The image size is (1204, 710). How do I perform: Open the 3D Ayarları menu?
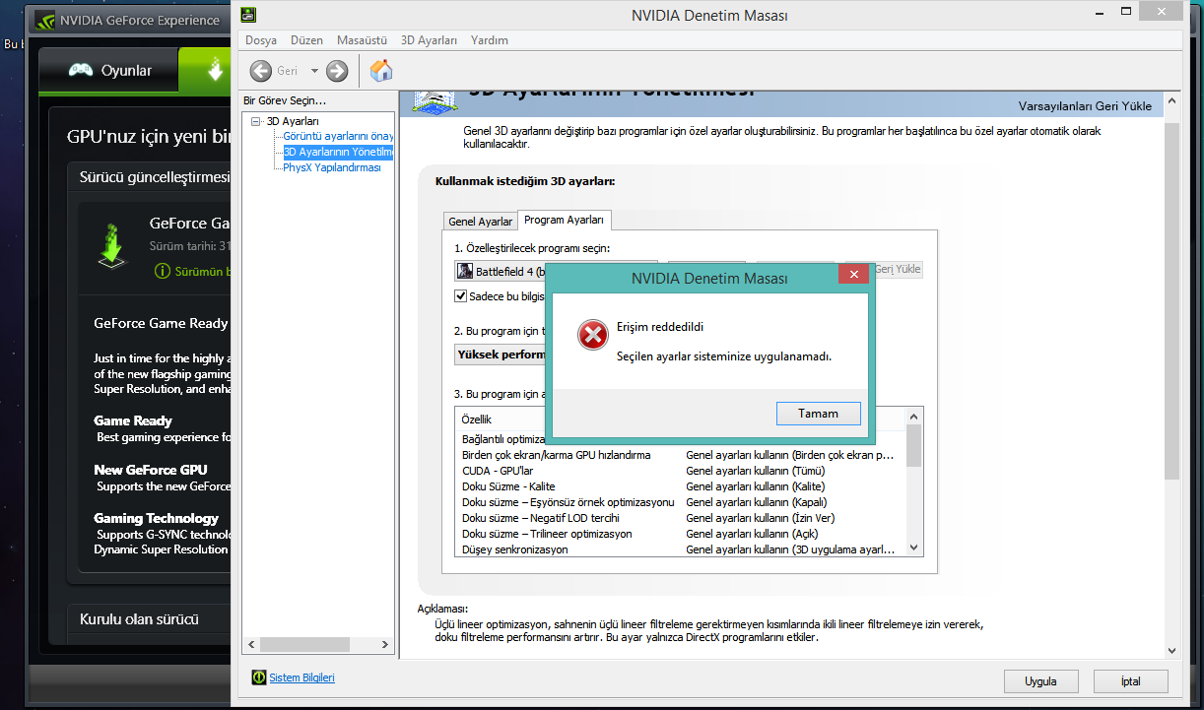429,40
